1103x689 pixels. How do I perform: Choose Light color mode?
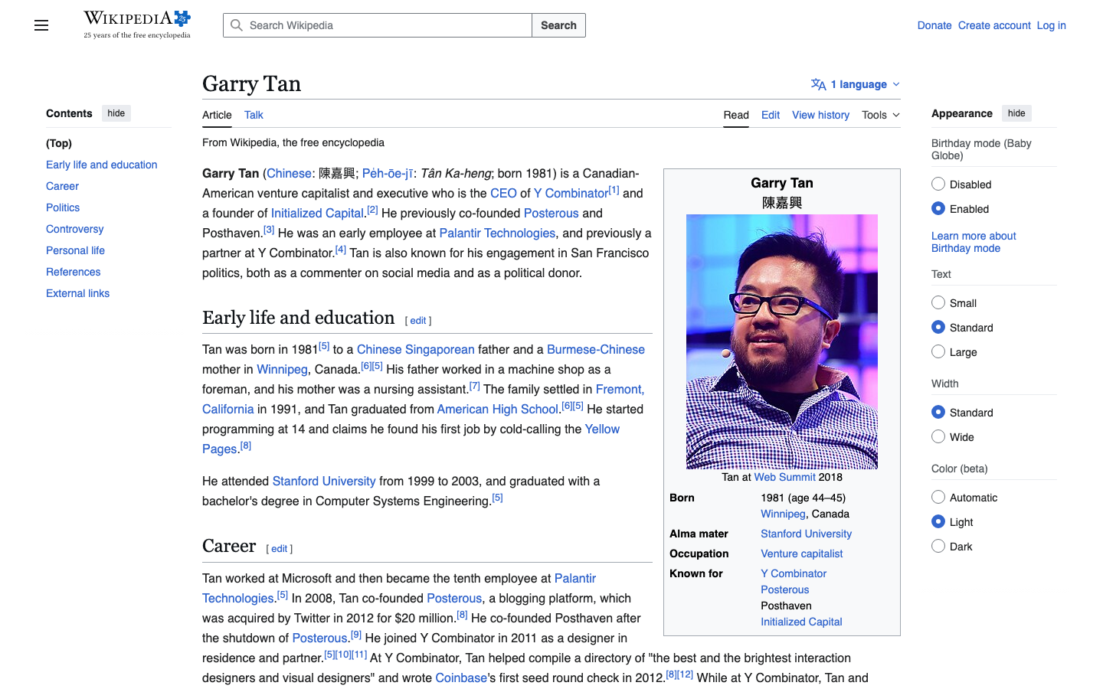pyautogui.click(x=938, y=521)
